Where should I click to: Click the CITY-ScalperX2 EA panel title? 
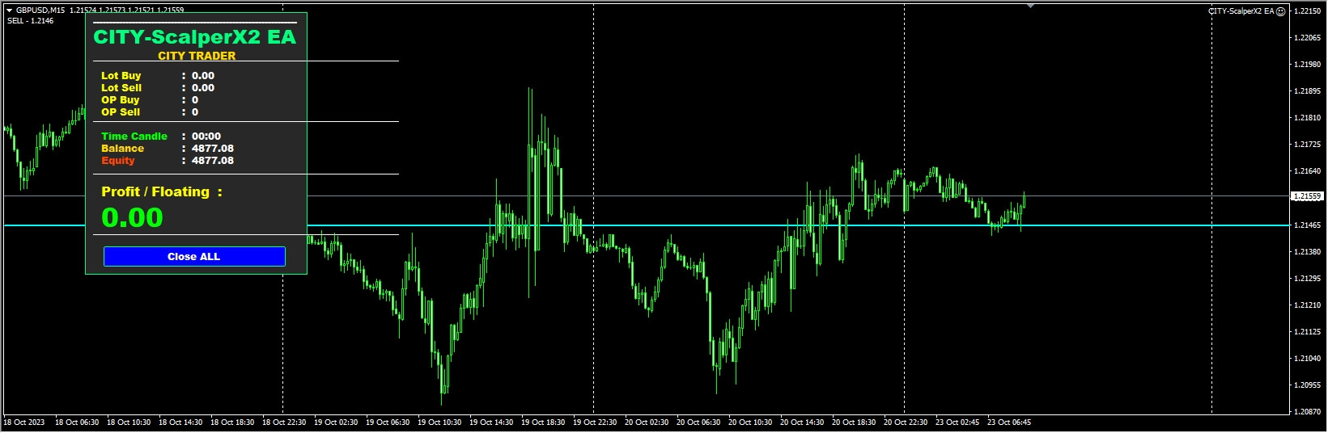pos(194,37)
